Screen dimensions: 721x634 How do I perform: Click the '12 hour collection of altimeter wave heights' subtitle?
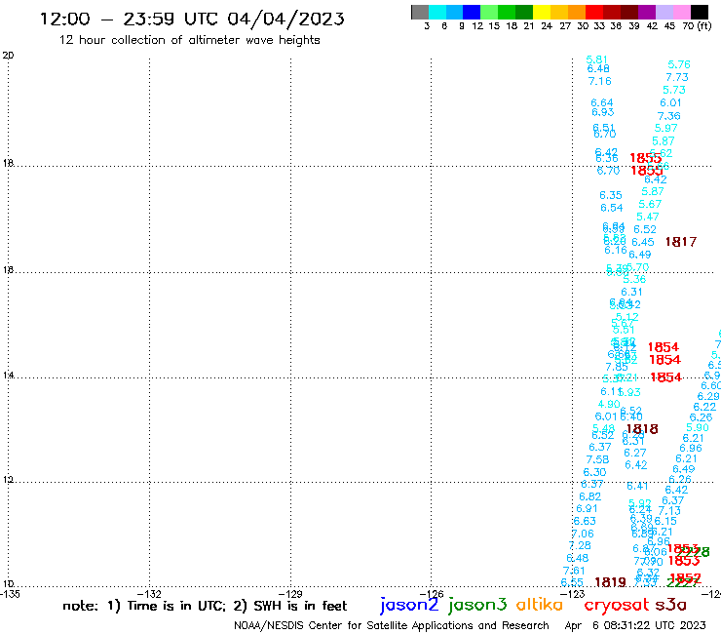tap(189, 40)
